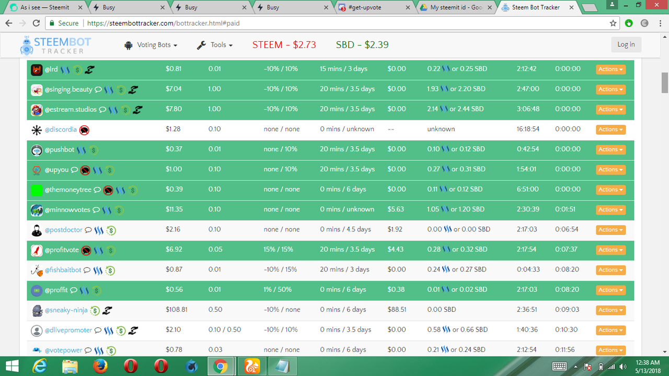Bookmark this page with the star icon
The width and height of the screenshot is (669, 376).
point(613,23)
